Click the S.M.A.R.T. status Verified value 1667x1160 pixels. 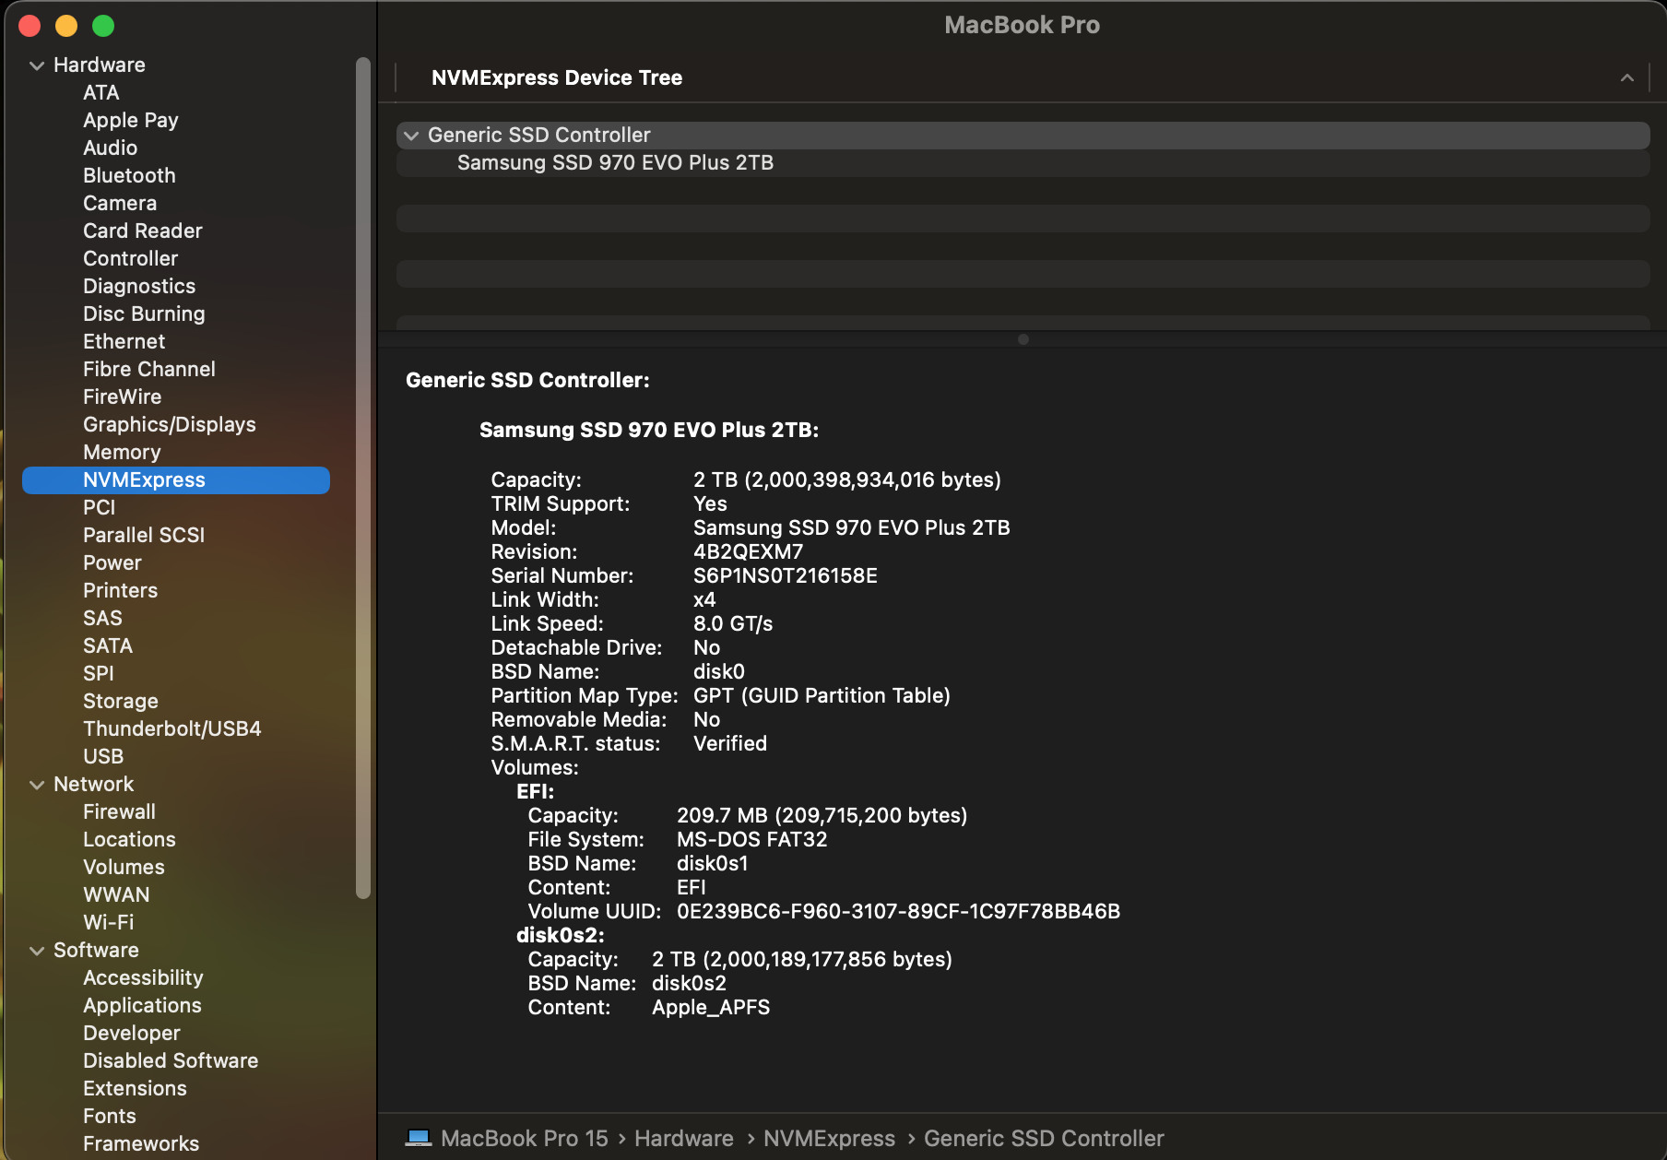coord(730,744)
